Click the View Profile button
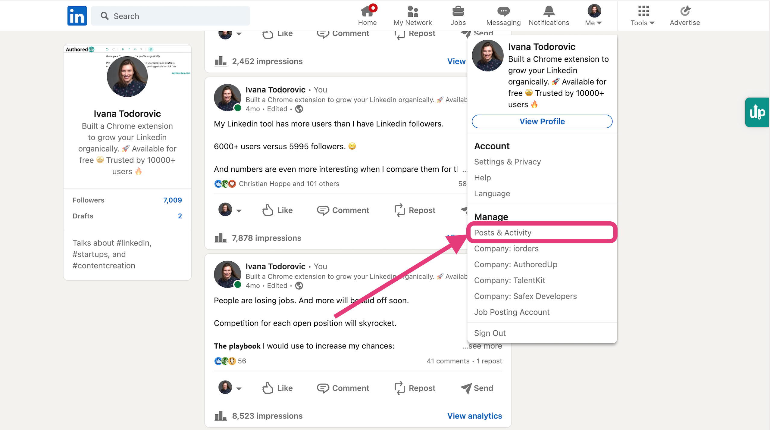This screenshot has height=430, width=770. point(541,121)
